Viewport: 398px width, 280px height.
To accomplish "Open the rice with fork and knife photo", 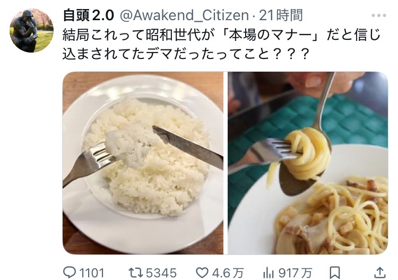I will pyautogui.click(x=143, y=163).
